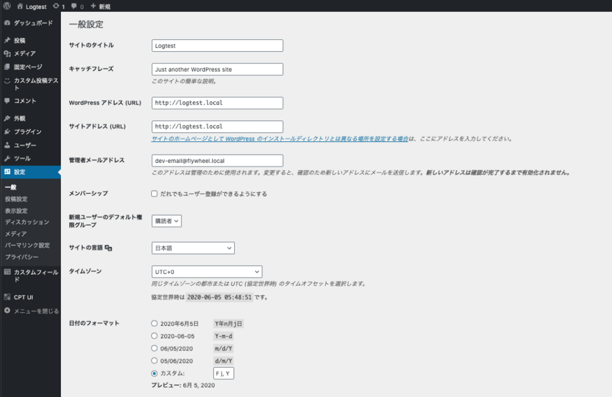Open the プライバシー submenu item

pyautogui.click(x=22, y=257)
